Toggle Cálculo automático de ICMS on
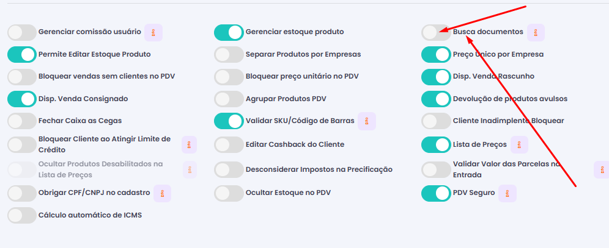The width and height of the screenshot is (609, 248). pos(22,216)
